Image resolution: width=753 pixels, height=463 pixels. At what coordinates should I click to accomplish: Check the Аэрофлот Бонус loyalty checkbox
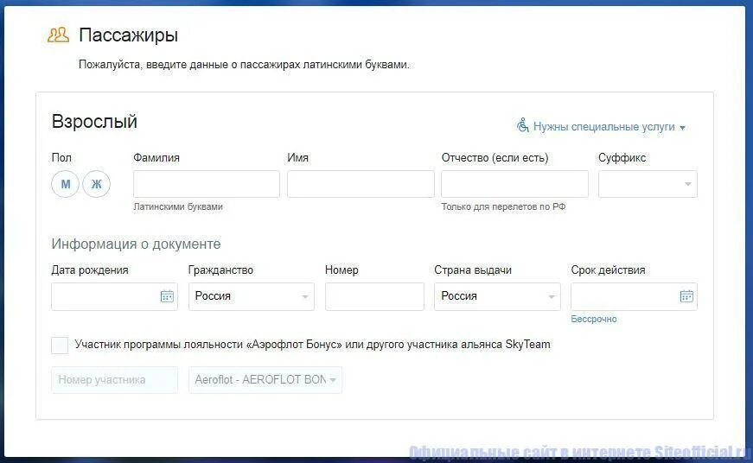(x=60, y=345)
